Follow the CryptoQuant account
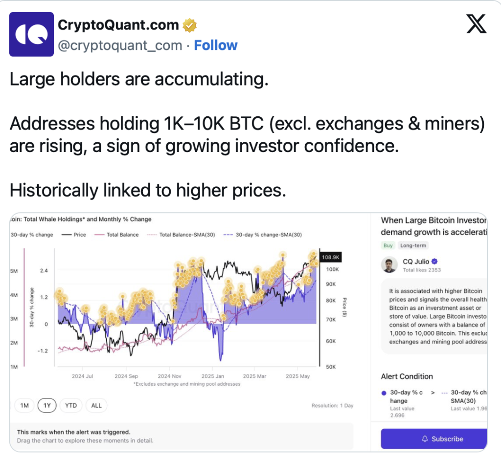 coord(216,45)
